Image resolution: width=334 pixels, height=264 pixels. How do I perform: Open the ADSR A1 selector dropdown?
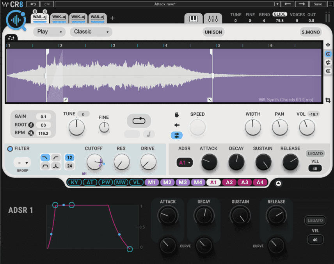185,163
